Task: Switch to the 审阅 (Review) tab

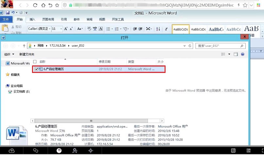Action: 89,19
